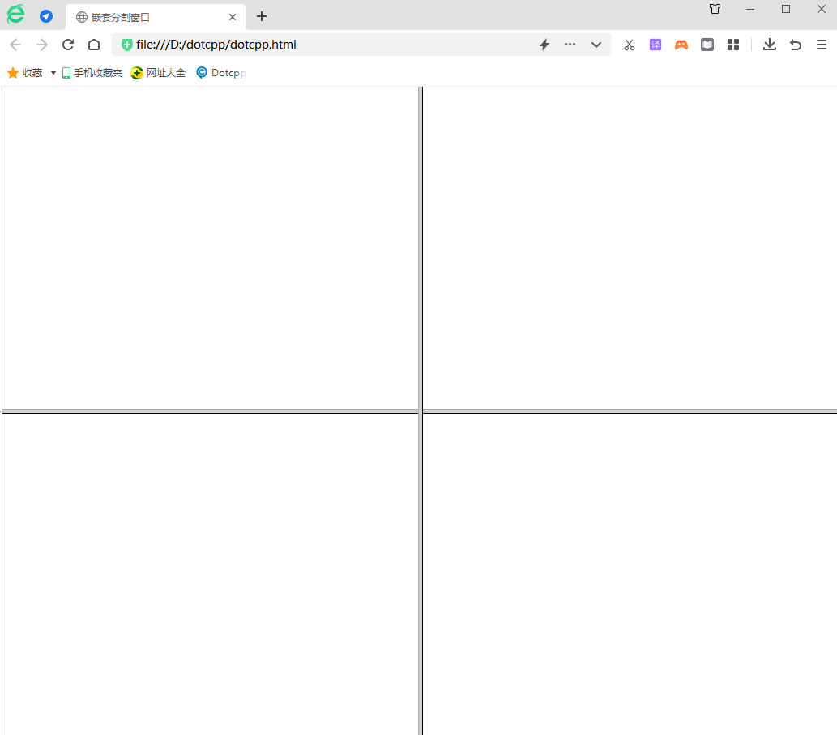Open the three-dot address bar menu

pos(570,45)
